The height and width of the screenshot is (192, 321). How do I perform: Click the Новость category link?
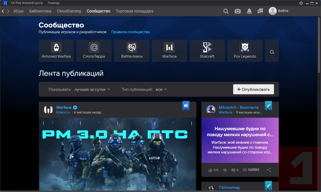click(63, 112)
